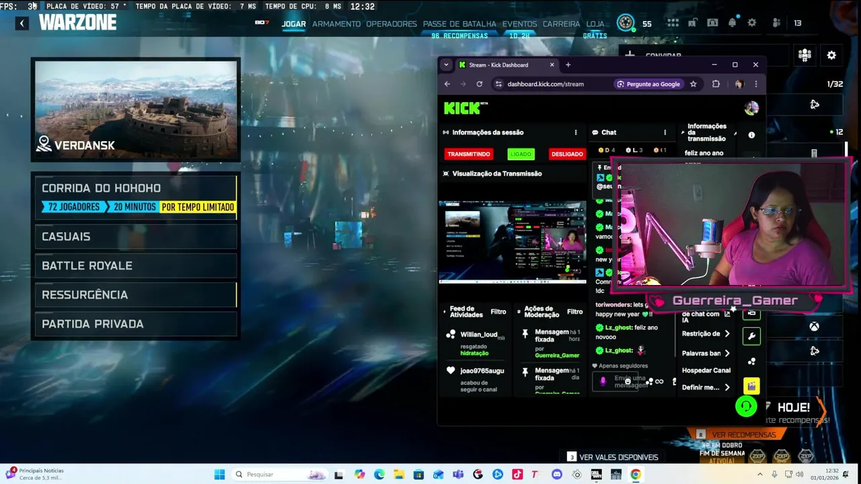The image size is (861, 484).
Task: Select PARTIDA PRIVADA mode
Action: 136,324
